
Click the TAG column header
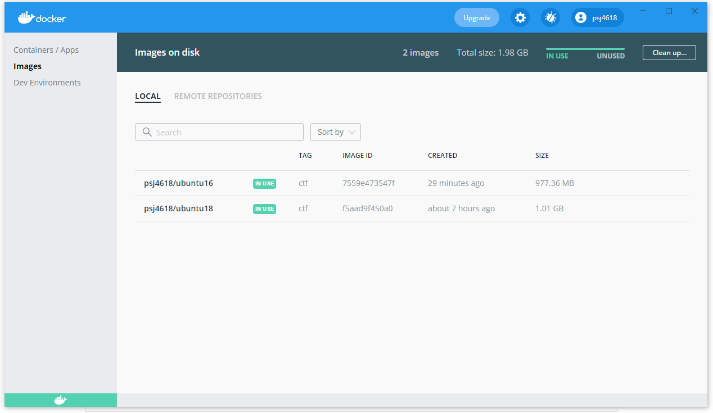(305, 156)
